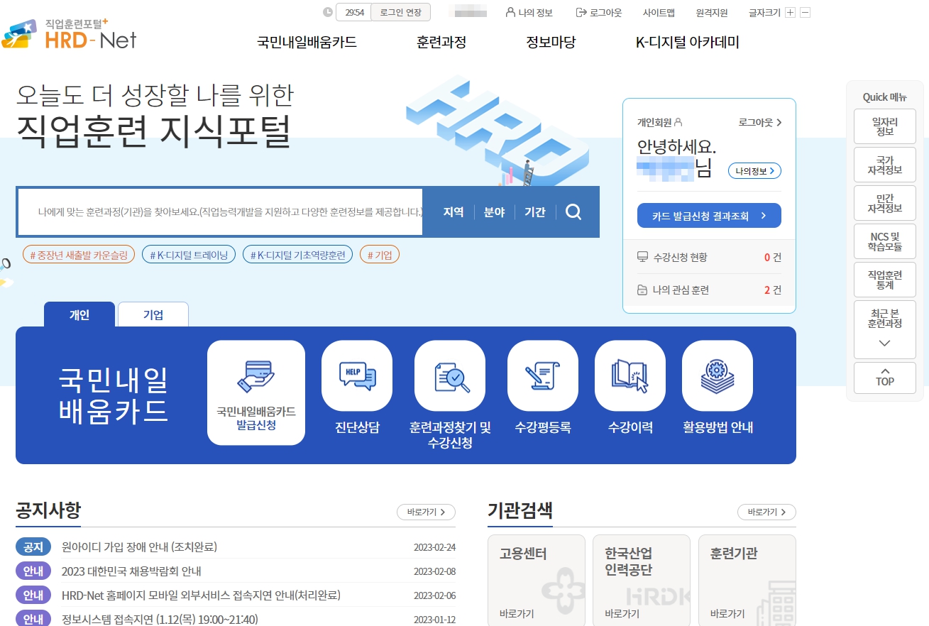Click 수강신청 현황 count 0 건

[773, 257]
